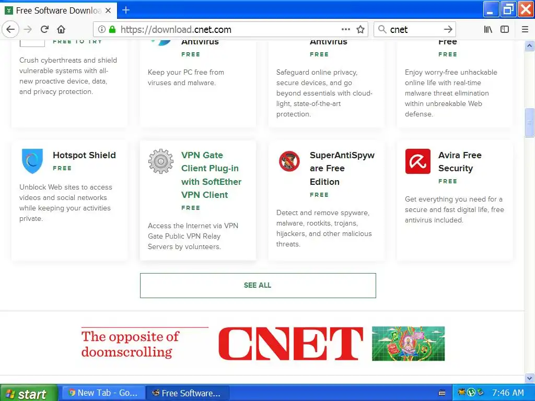The height and width of the screenshot is (401, 535).
Task: Click the cnet search box
Action: (414, 29)
